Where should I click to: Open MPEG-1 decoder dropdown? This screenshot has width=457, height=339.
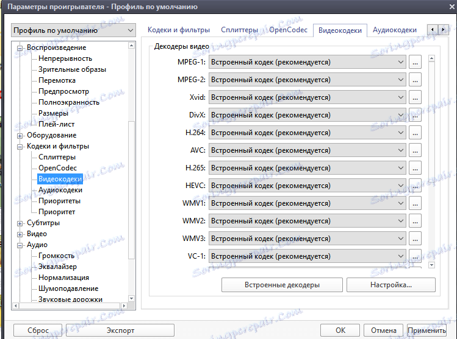pyautogui.click(x=307, y=62)
